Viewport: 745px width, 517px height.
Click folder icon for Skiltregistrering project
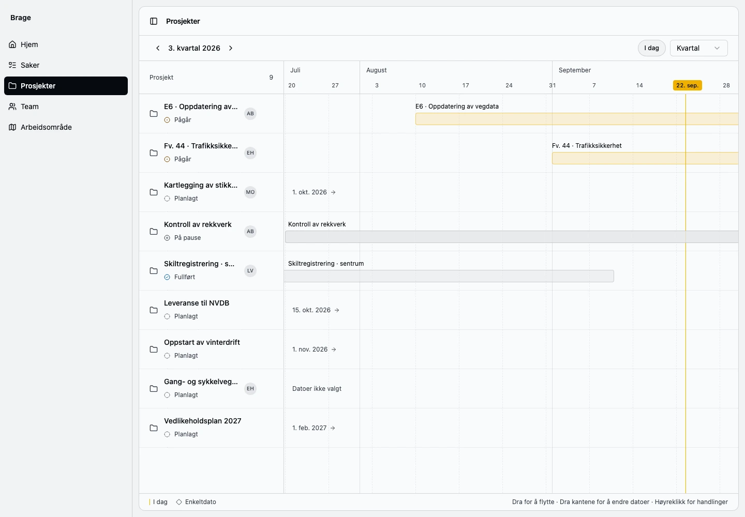pyautogui.click(x=154, y=271)
